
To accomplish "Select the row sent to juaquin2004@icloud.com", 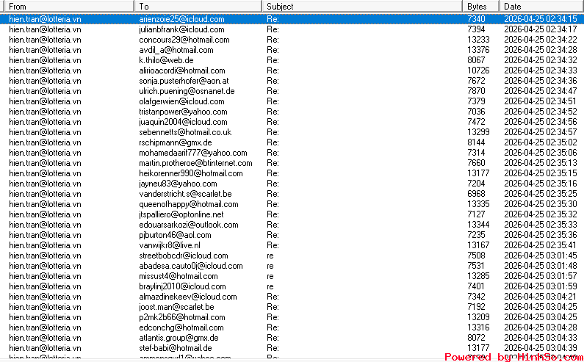I will pyautogui.click(x=292, y=122).
